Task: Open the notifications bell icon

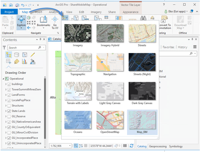Action: coord(191,11)
